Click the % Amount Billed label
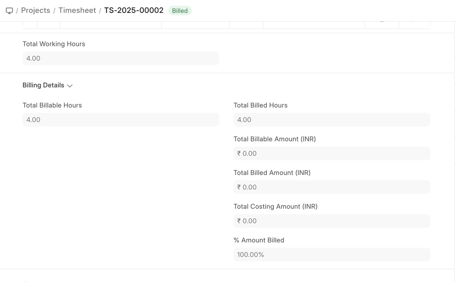 (259, 240)
